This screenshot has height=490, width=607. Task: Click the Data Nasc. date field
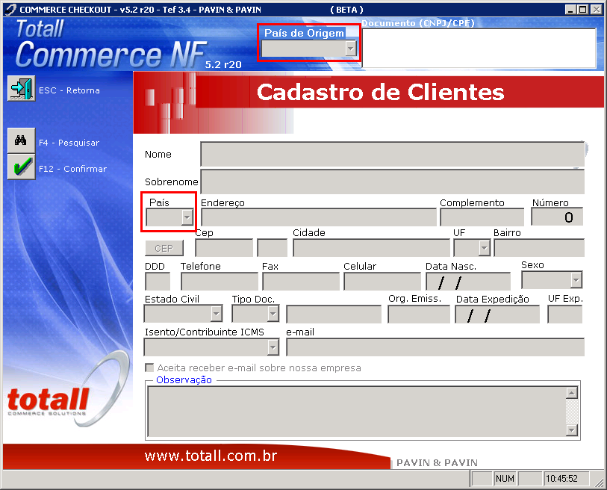pos(468,281)
